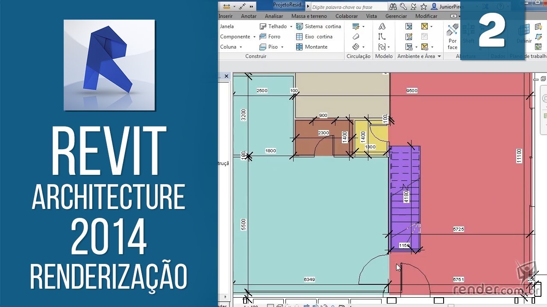Open Communication Center satellite icon
Viewport: 547px width, 307px height.
pyautogui.click(x=413, y=6)
